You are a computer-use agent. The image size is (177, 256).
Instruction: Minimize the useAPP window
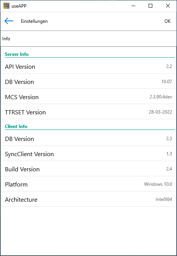[x=133, y=6]
